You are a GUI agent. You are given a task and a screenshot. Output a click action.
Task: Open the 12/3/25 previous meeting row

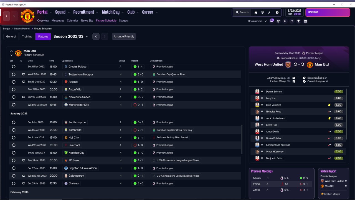282,178
